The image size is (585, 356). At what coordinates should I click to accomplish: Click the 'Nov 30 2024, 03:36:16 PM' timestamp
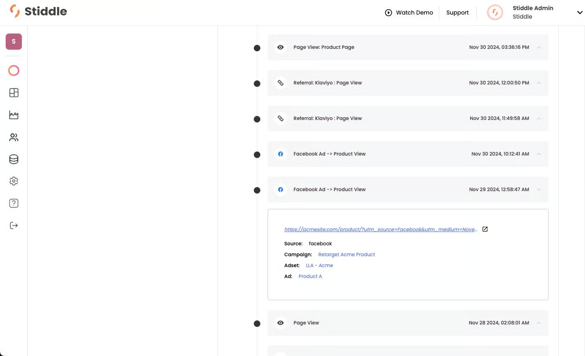pyautogui.click(x=499, y=47)
